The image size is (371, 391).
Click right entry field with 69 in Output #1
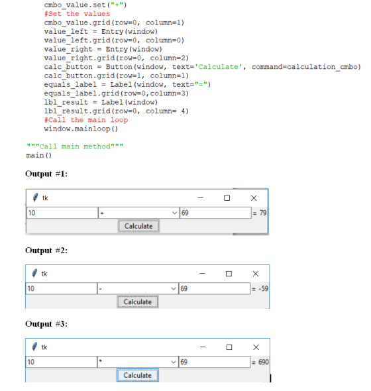215,213
